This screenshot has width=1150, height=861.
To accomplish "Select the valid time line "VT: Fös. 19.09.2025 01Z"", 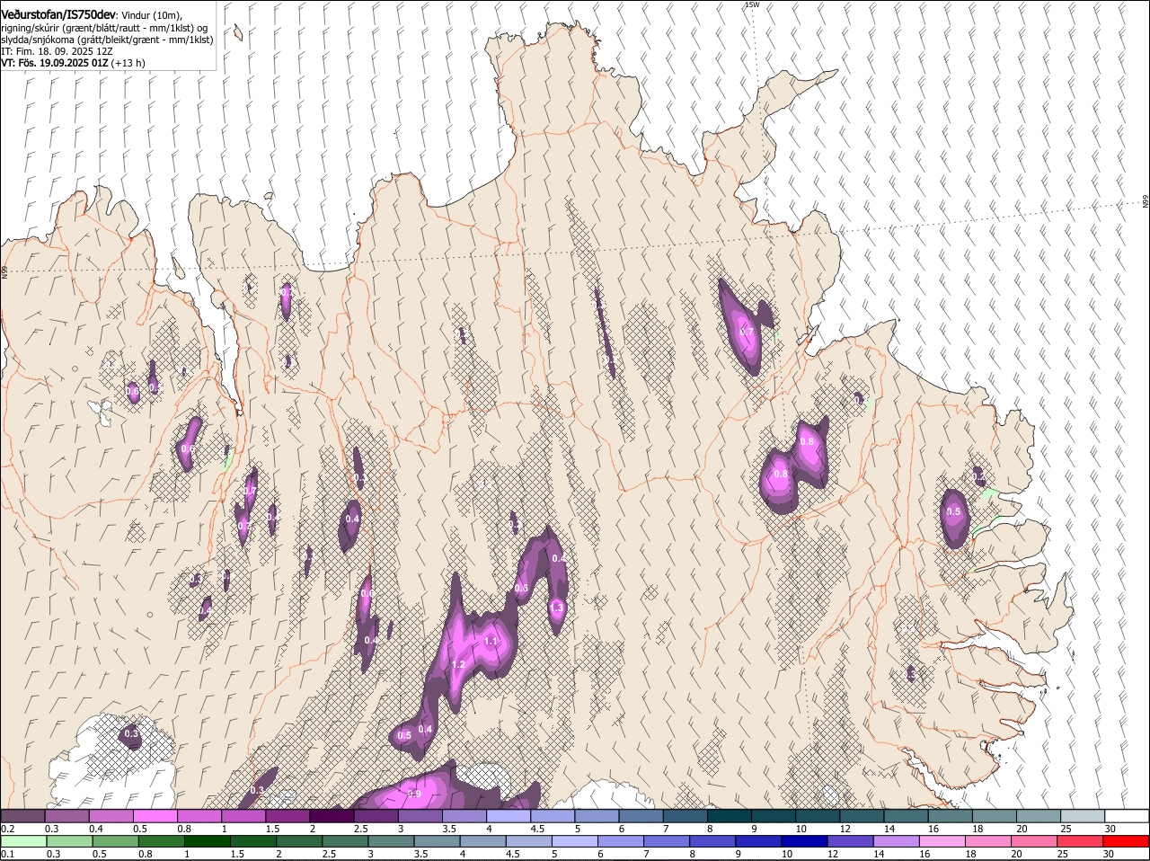I will click(x=55, y=63).
